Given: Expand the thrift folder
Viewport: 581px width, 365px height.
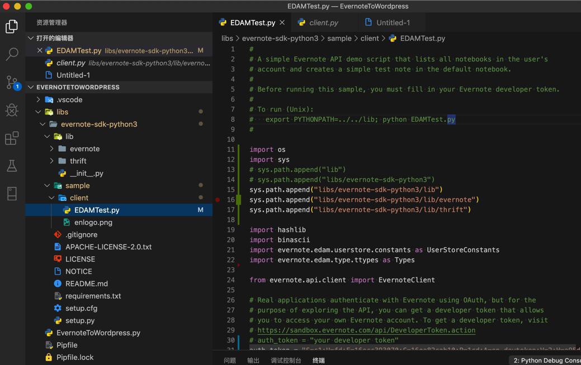Looking at the screenshot, I should [x=51, y=161].
